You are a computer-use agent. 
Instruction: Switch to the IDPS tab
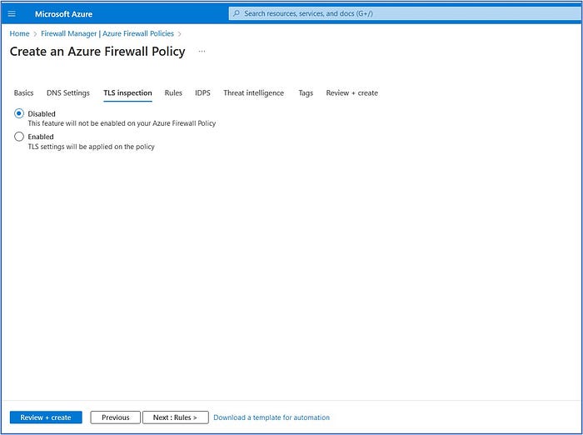pos(202,92)
